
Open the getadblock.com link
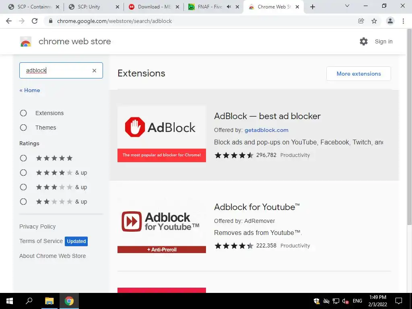pyautogui.click(x=266, y=130)
